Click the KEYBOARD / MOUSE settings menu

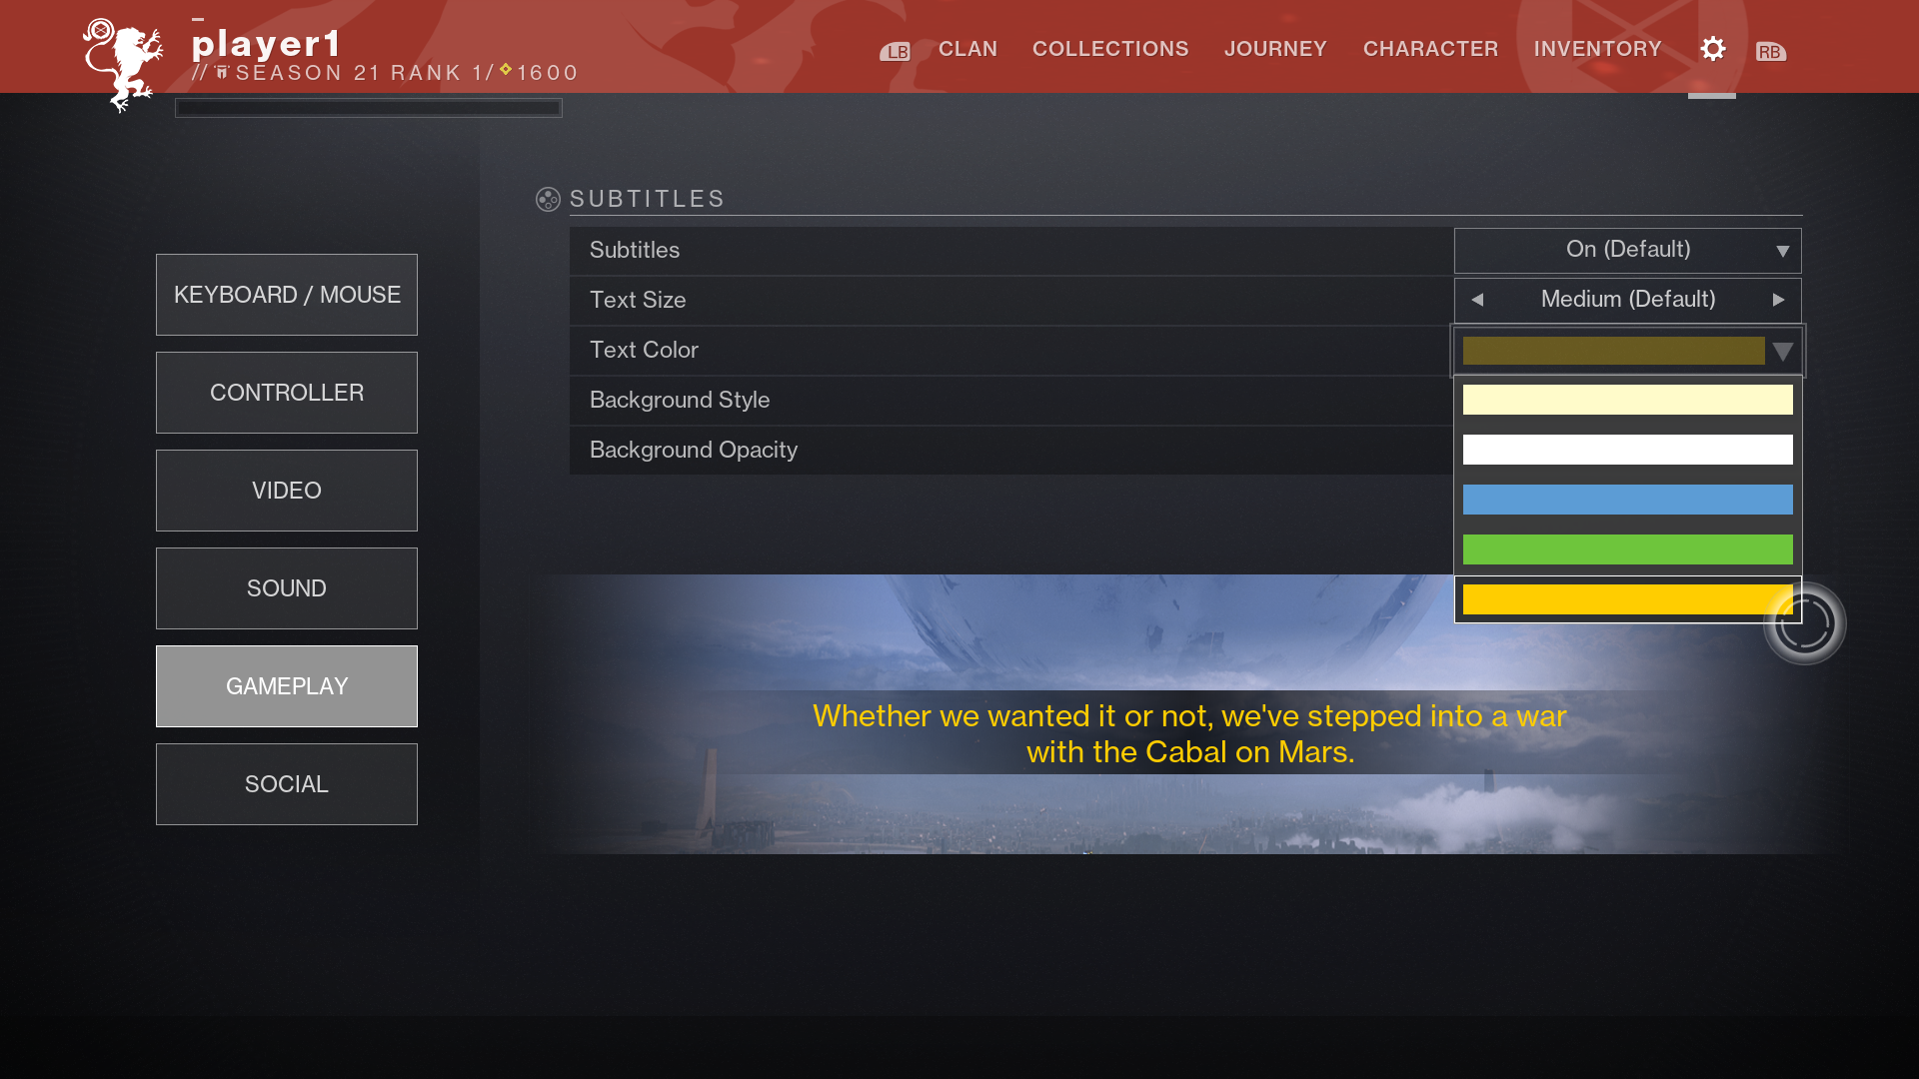(287, 294)
